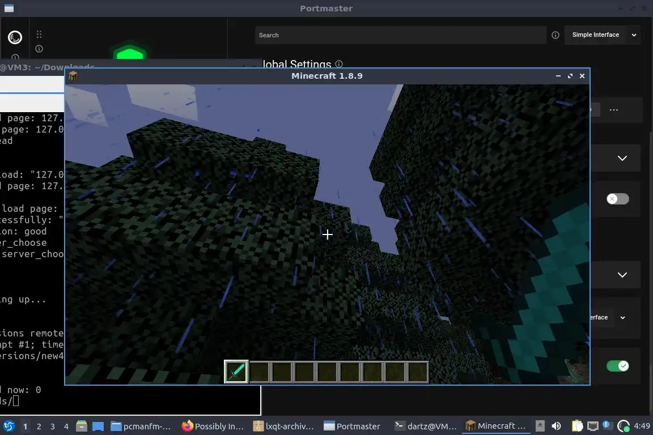The height and width of the screenshot is (435, 653).
Task: Switch to virtual desktop 1
Action: point(26,427)
